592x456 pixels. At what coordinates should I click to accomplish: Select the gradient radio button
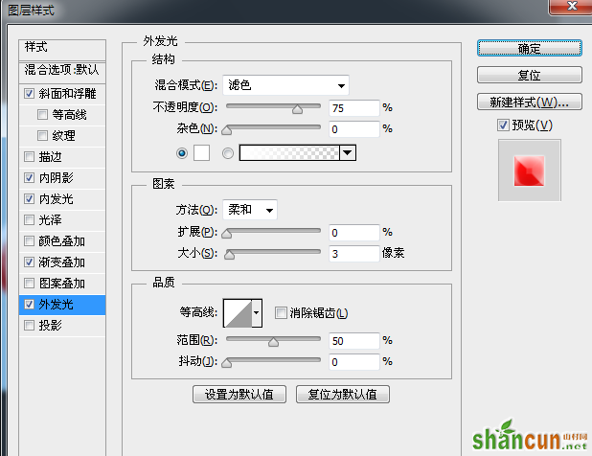click(x=228, y=153)
